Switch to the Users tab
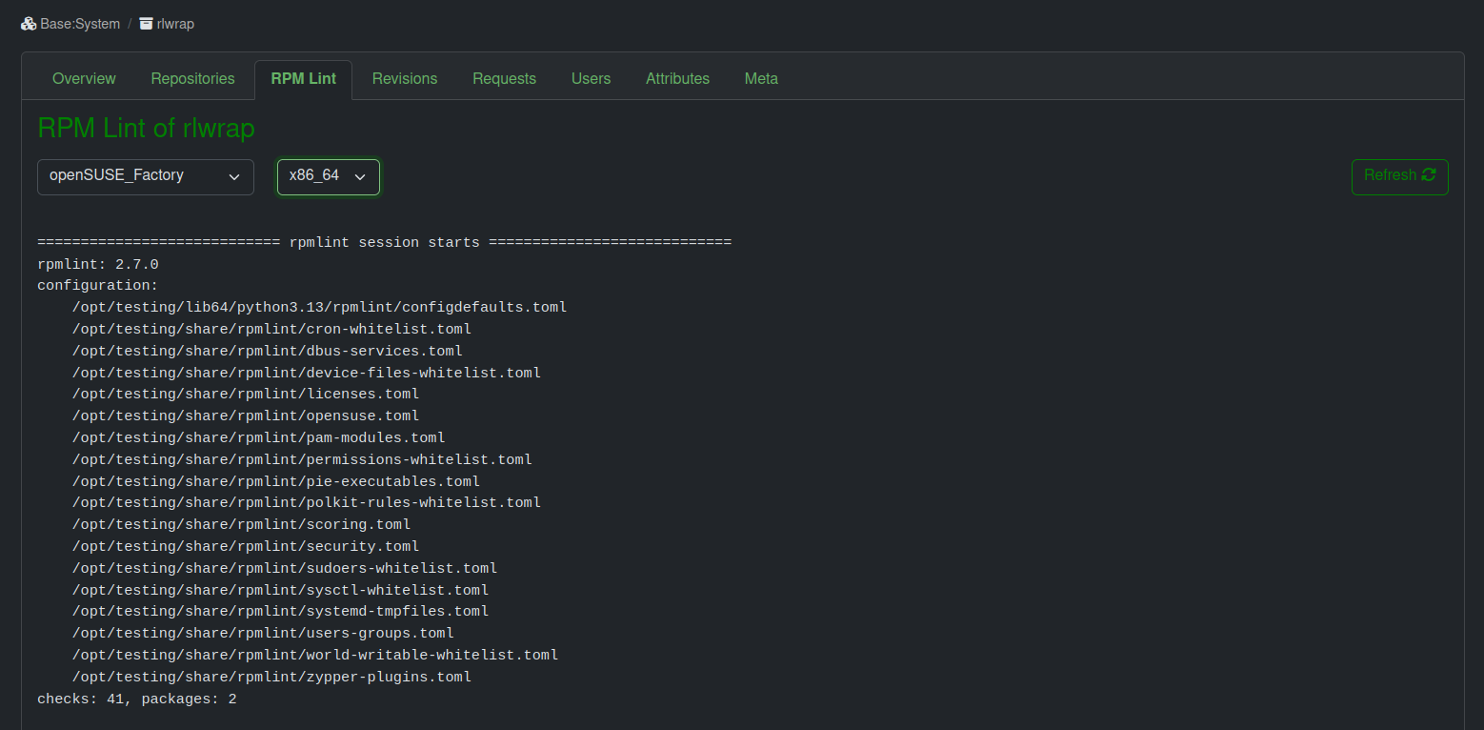1484x730 pixels. click(x=591, y=79)
